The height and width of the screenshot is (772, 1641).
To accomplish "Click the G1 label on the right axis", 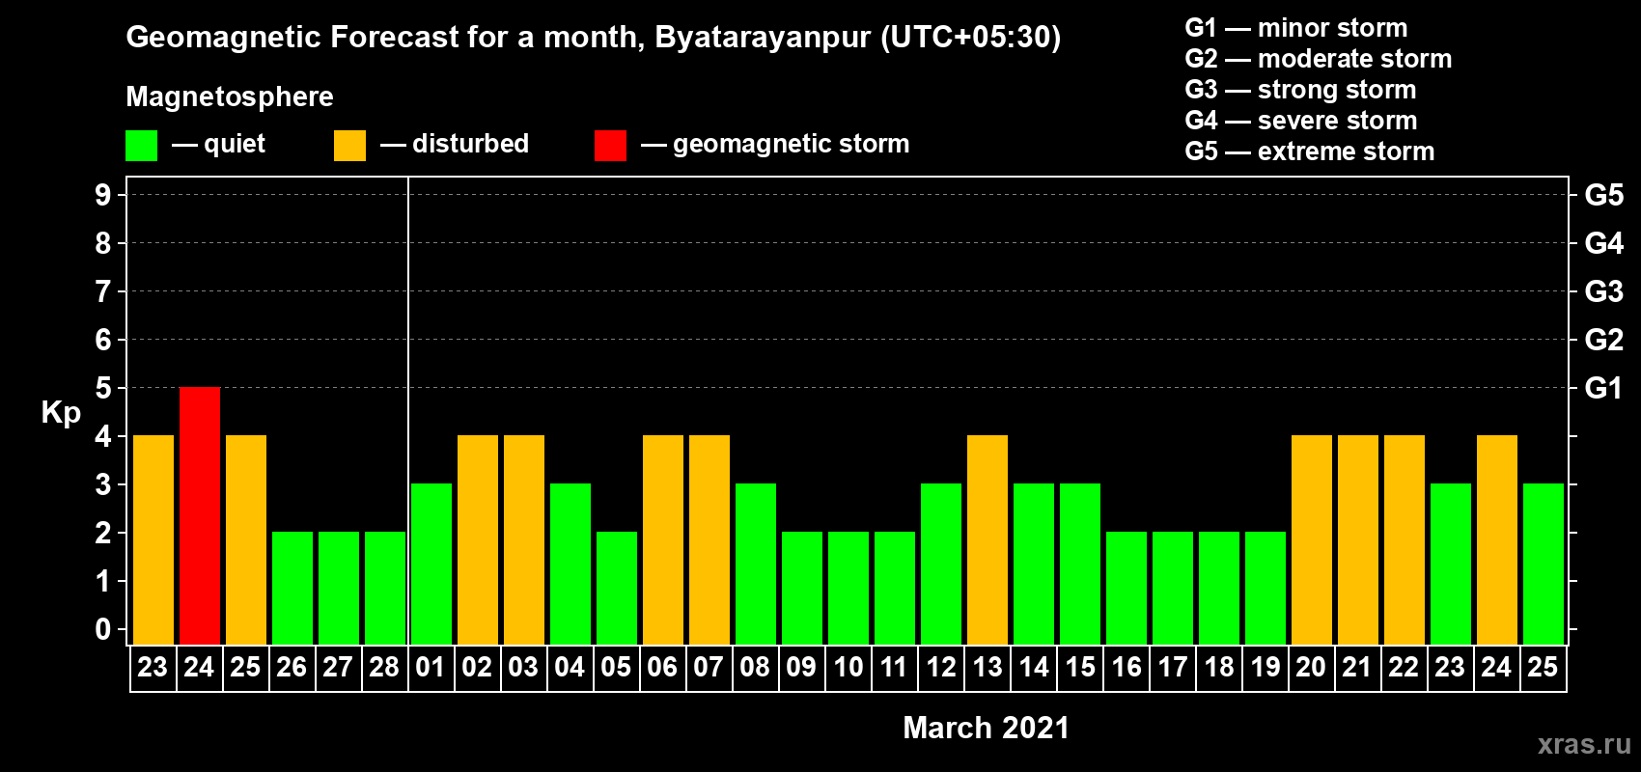I will coord(1603,388).
